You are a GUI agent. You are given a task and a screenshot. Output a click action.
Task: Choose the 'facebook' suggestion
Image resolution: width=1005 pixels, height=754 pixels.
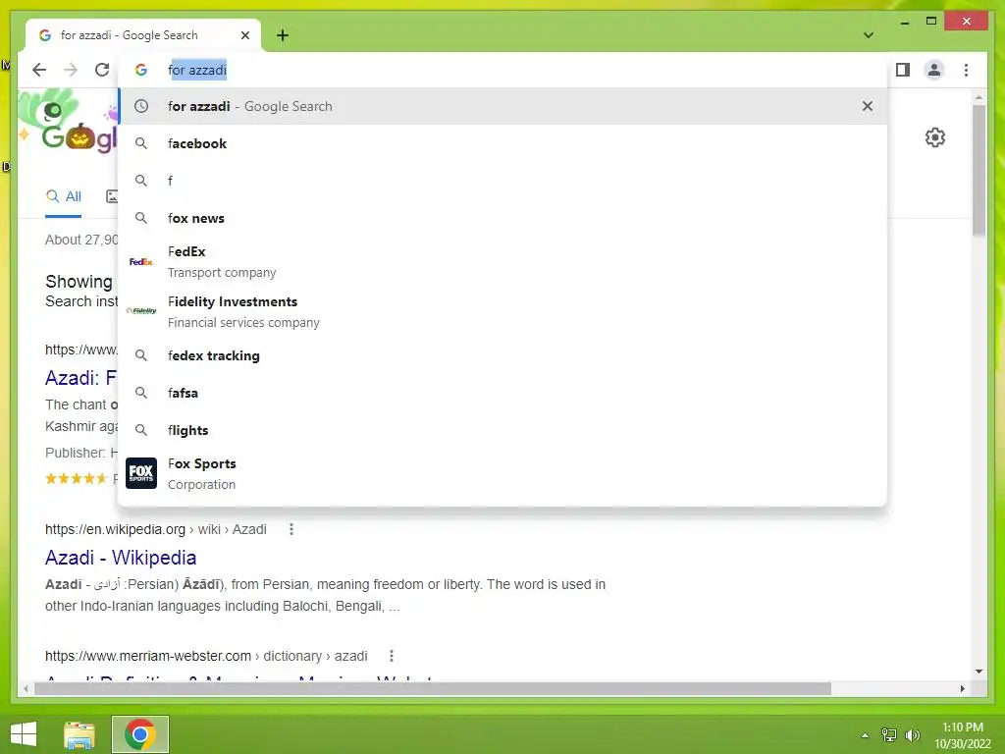pyautogui.click(x=502, y=143)
